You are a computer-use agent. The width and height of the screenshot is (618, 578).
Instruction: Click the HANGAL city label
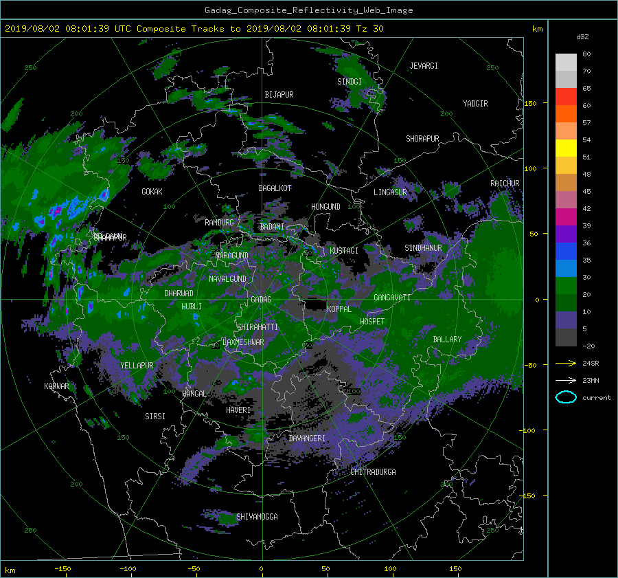(194, 394)
